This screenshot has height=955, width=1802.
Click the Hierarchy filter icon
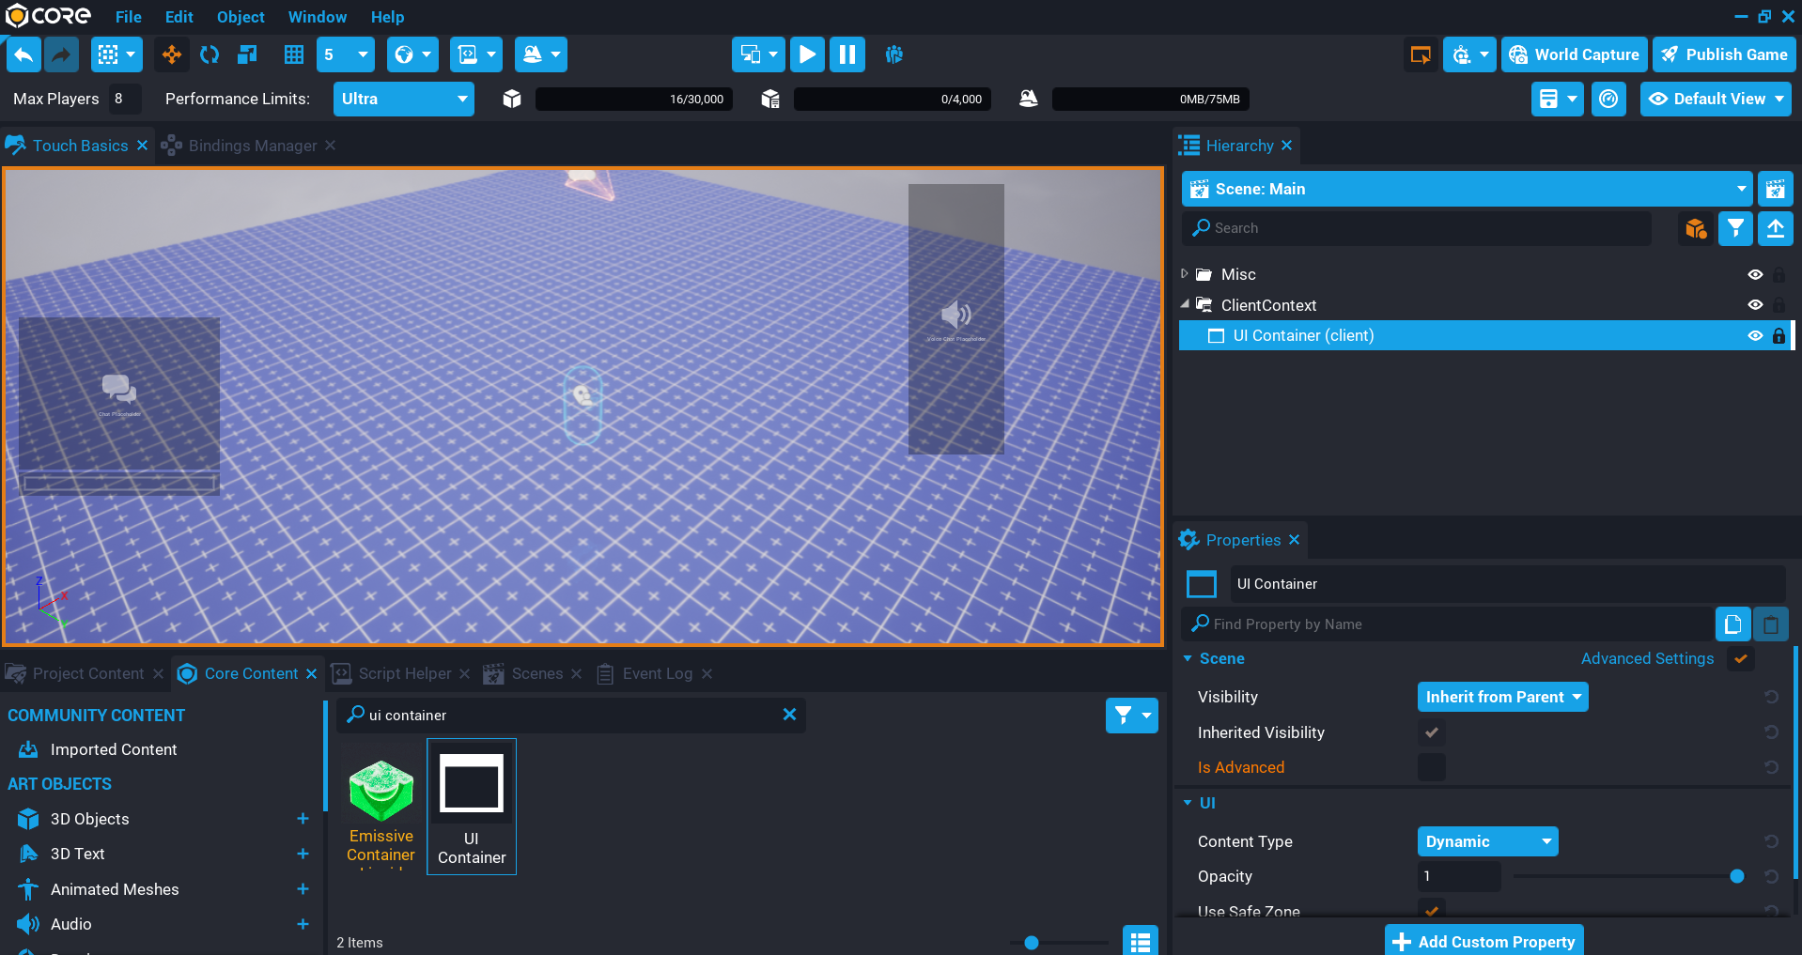pos(1735,228)
